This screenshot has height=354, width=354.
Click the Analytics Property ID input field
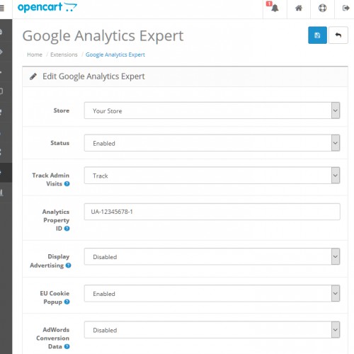(x=212, y=212)
